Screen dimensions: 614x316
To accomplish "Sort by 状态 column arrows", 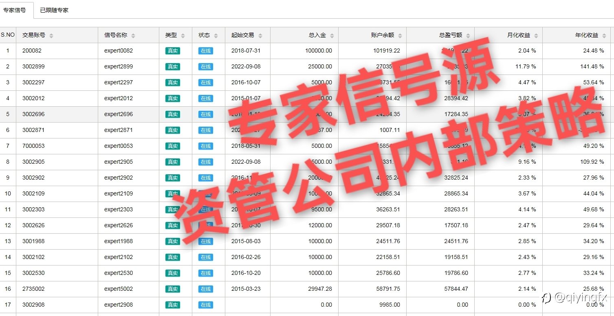I will [x=216, y=36].
